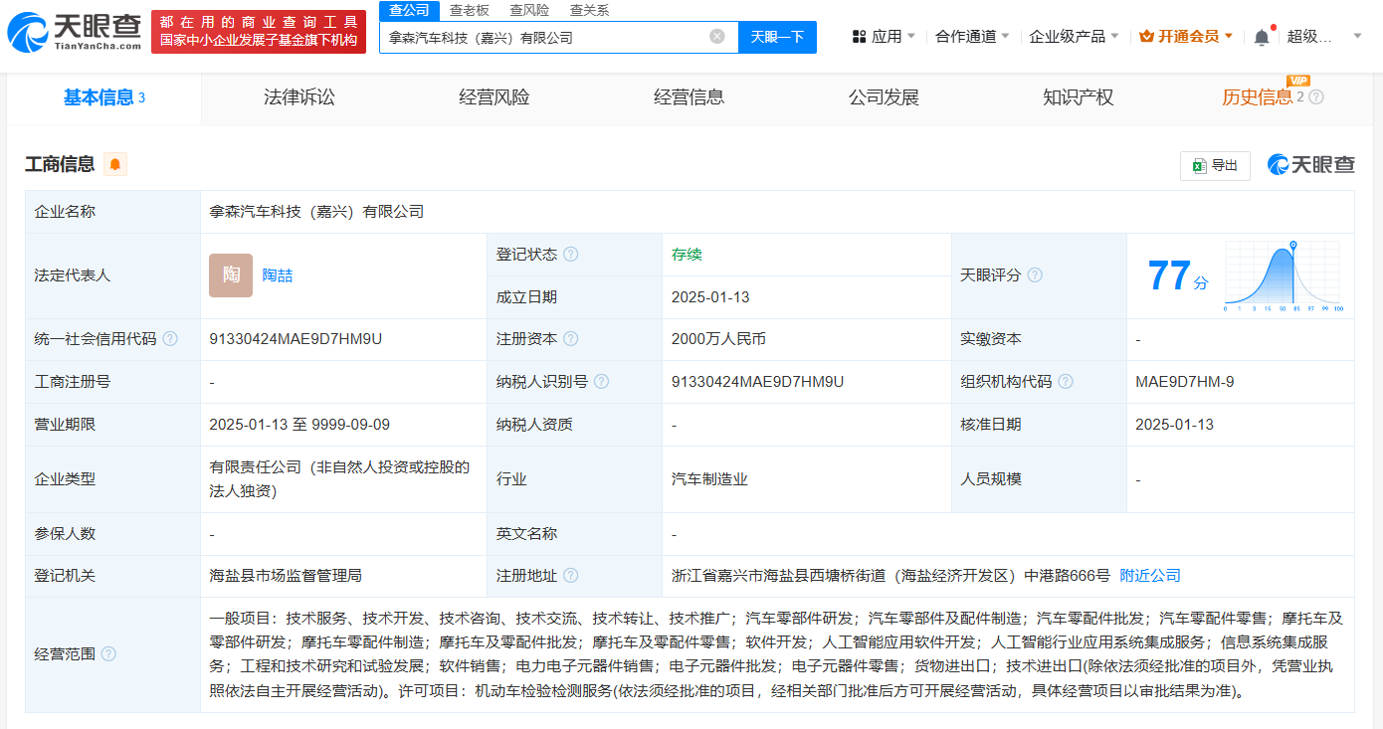Viewport: 1383px width, 729px height.
Task: Expand the 合作通道 dropdown
Action: pos(972,37)
